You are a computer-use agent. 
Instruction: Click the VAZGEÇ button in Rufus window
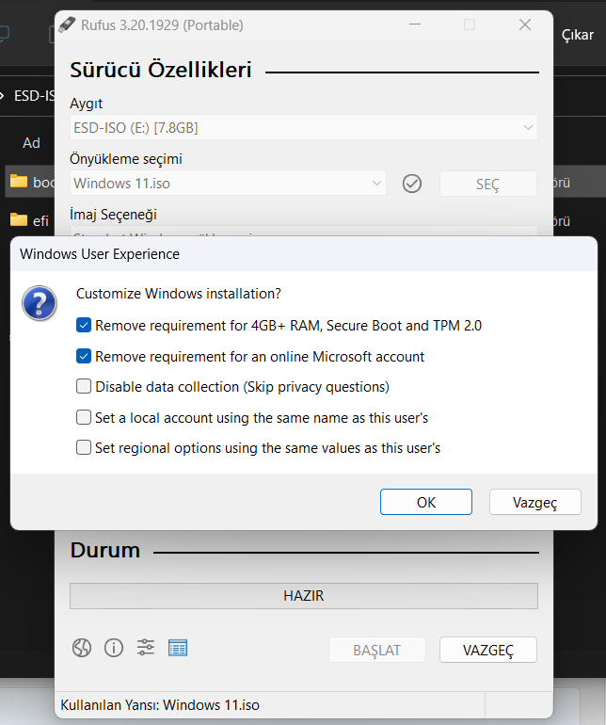tap(487, 650)
